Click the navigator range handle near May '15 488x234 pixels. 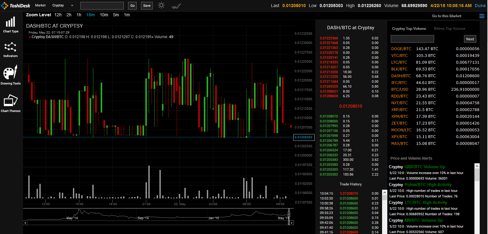(289, 214)
